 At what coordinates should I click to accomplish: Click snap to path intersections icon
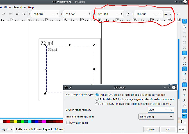(x=185, y=64)
